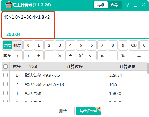Click the result cell 329.34
This screenshot has width=149, height=117.
click(127, 75)
